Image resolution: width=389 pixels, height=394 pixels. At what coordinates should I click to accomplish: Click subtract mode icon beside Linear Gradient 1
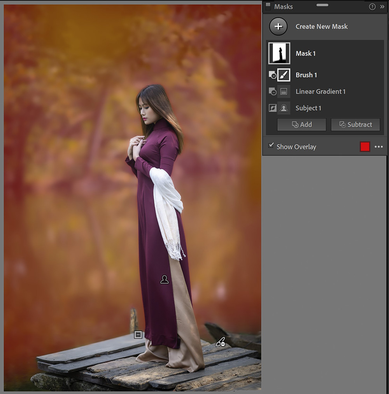click(272, 91)
